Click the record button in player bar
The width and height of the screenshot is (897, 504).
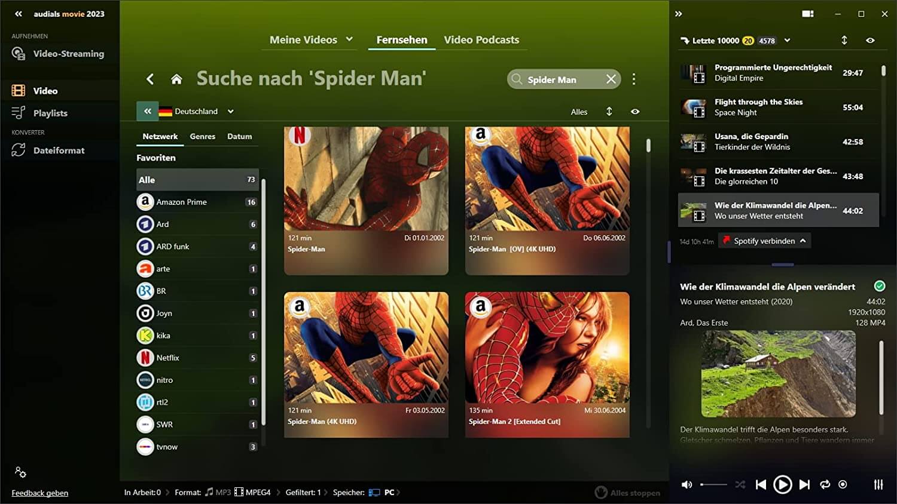coord(843,485)
